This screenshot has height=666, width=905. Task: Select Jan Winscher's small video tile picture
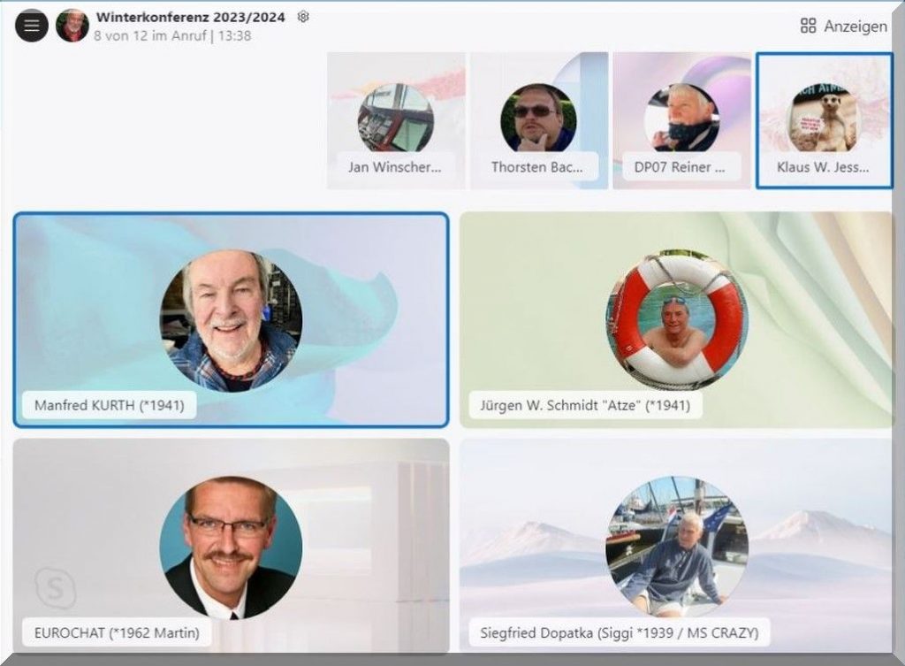395,118
